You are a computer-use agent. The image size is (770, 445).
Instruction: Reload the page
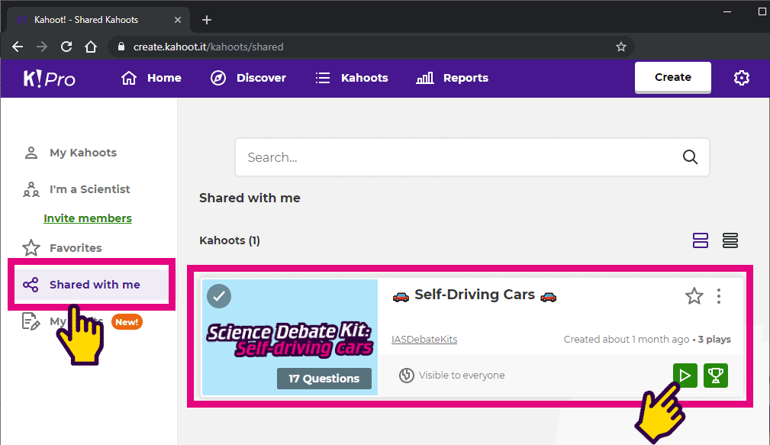[x=66, y=47]
